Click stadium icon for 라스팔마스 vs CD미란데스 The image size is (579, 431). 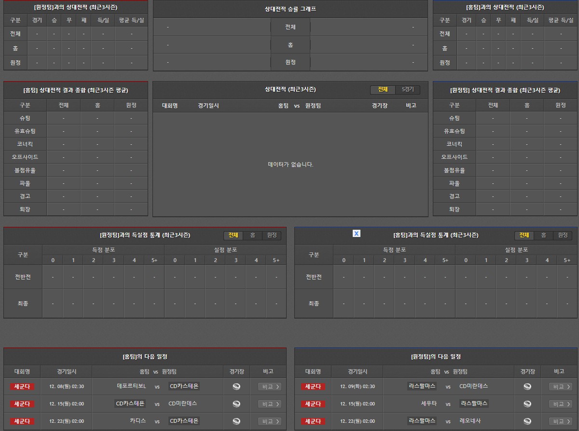(x=527, y=386)
